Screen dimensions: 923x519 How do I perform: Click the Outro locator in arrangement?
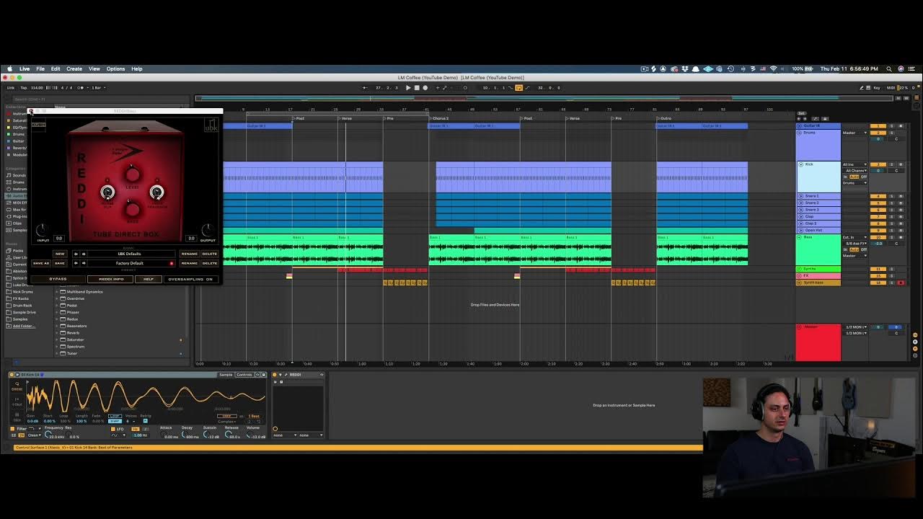[x=666, y=118]
